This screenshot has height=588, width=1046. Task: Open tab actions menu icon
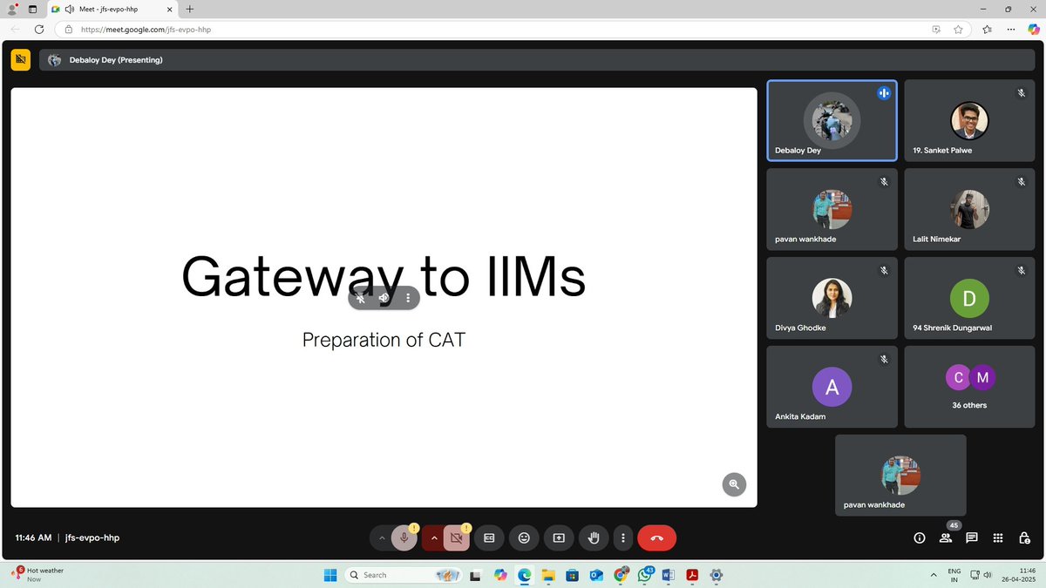click(x=32, y=9)
